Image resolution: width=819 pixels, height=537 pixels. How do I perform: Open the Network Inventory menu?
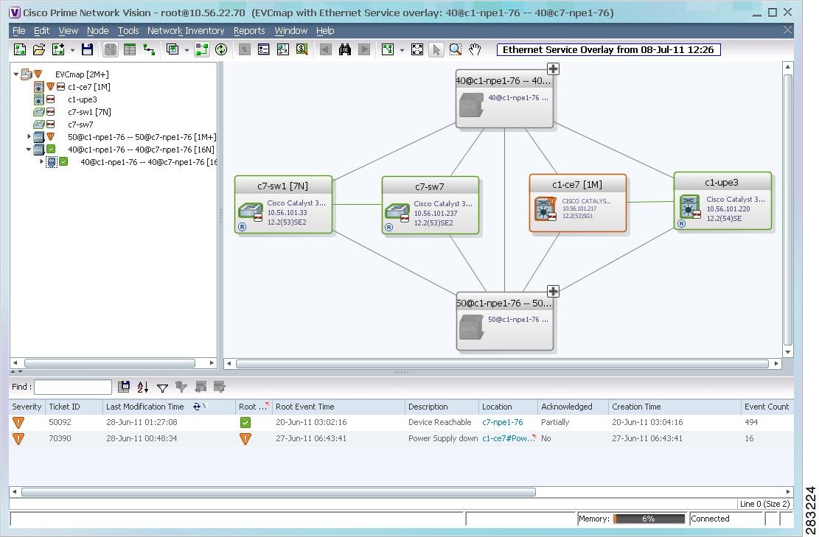(x=186, y=31)
